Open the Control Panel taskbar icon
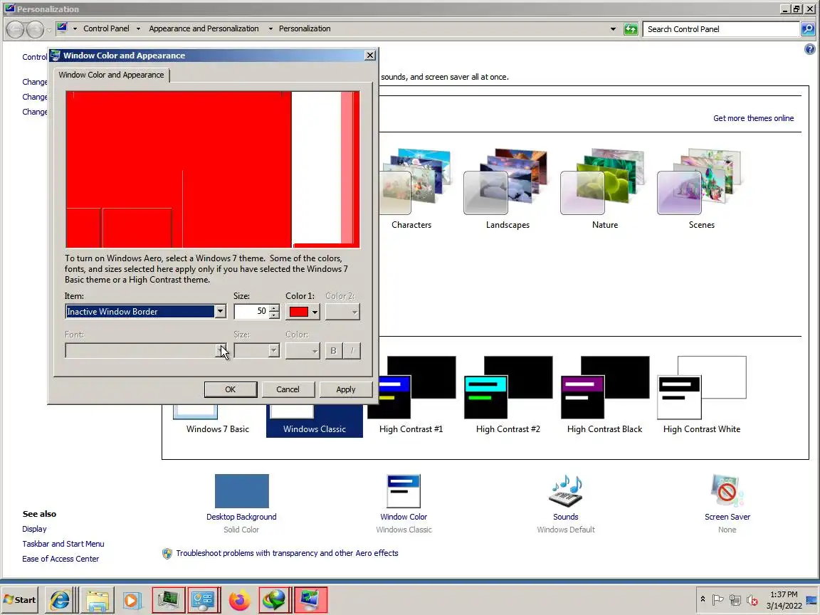 point(204,600)
